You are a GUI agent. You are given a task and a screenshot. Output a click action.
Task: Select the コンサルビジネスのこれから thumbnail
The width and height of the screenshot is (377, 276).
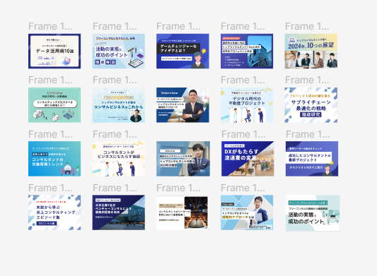119,105
